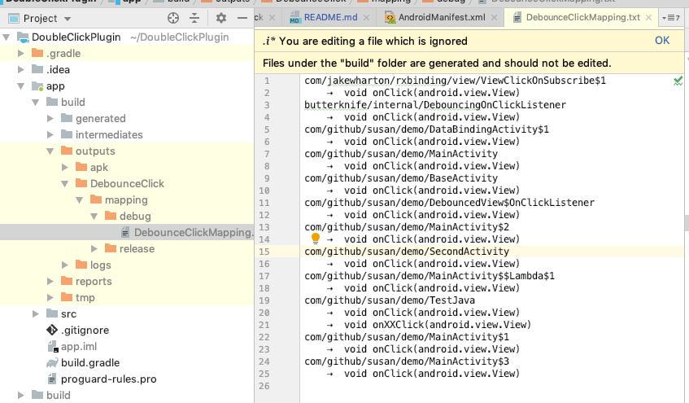Select app.iml file in tree
The width and height of the screenshot is (689, 403).
tap(79, 346)
